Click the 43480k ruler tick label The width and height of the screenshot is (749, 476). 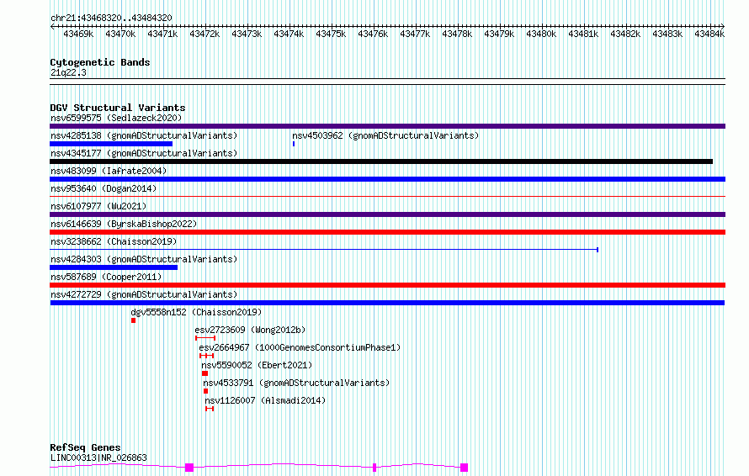pyautogui.click(x=541, y=34)
